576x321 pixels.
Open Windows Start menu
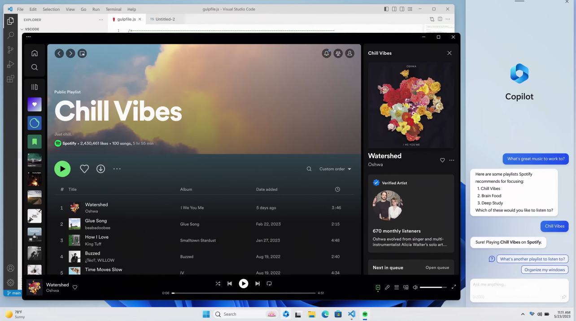pos(206,314)
